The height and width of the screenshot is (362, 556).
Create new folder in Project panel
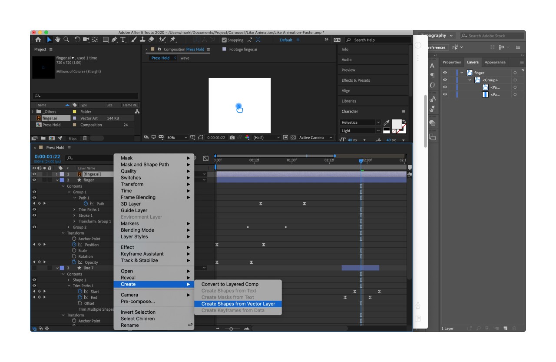click(43, 138)
